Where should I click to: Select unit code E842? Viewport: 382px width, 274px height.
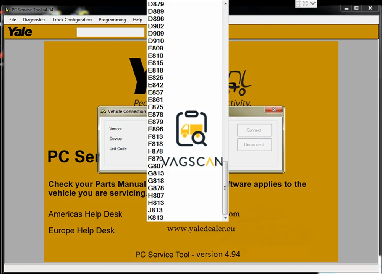[185, 85]
